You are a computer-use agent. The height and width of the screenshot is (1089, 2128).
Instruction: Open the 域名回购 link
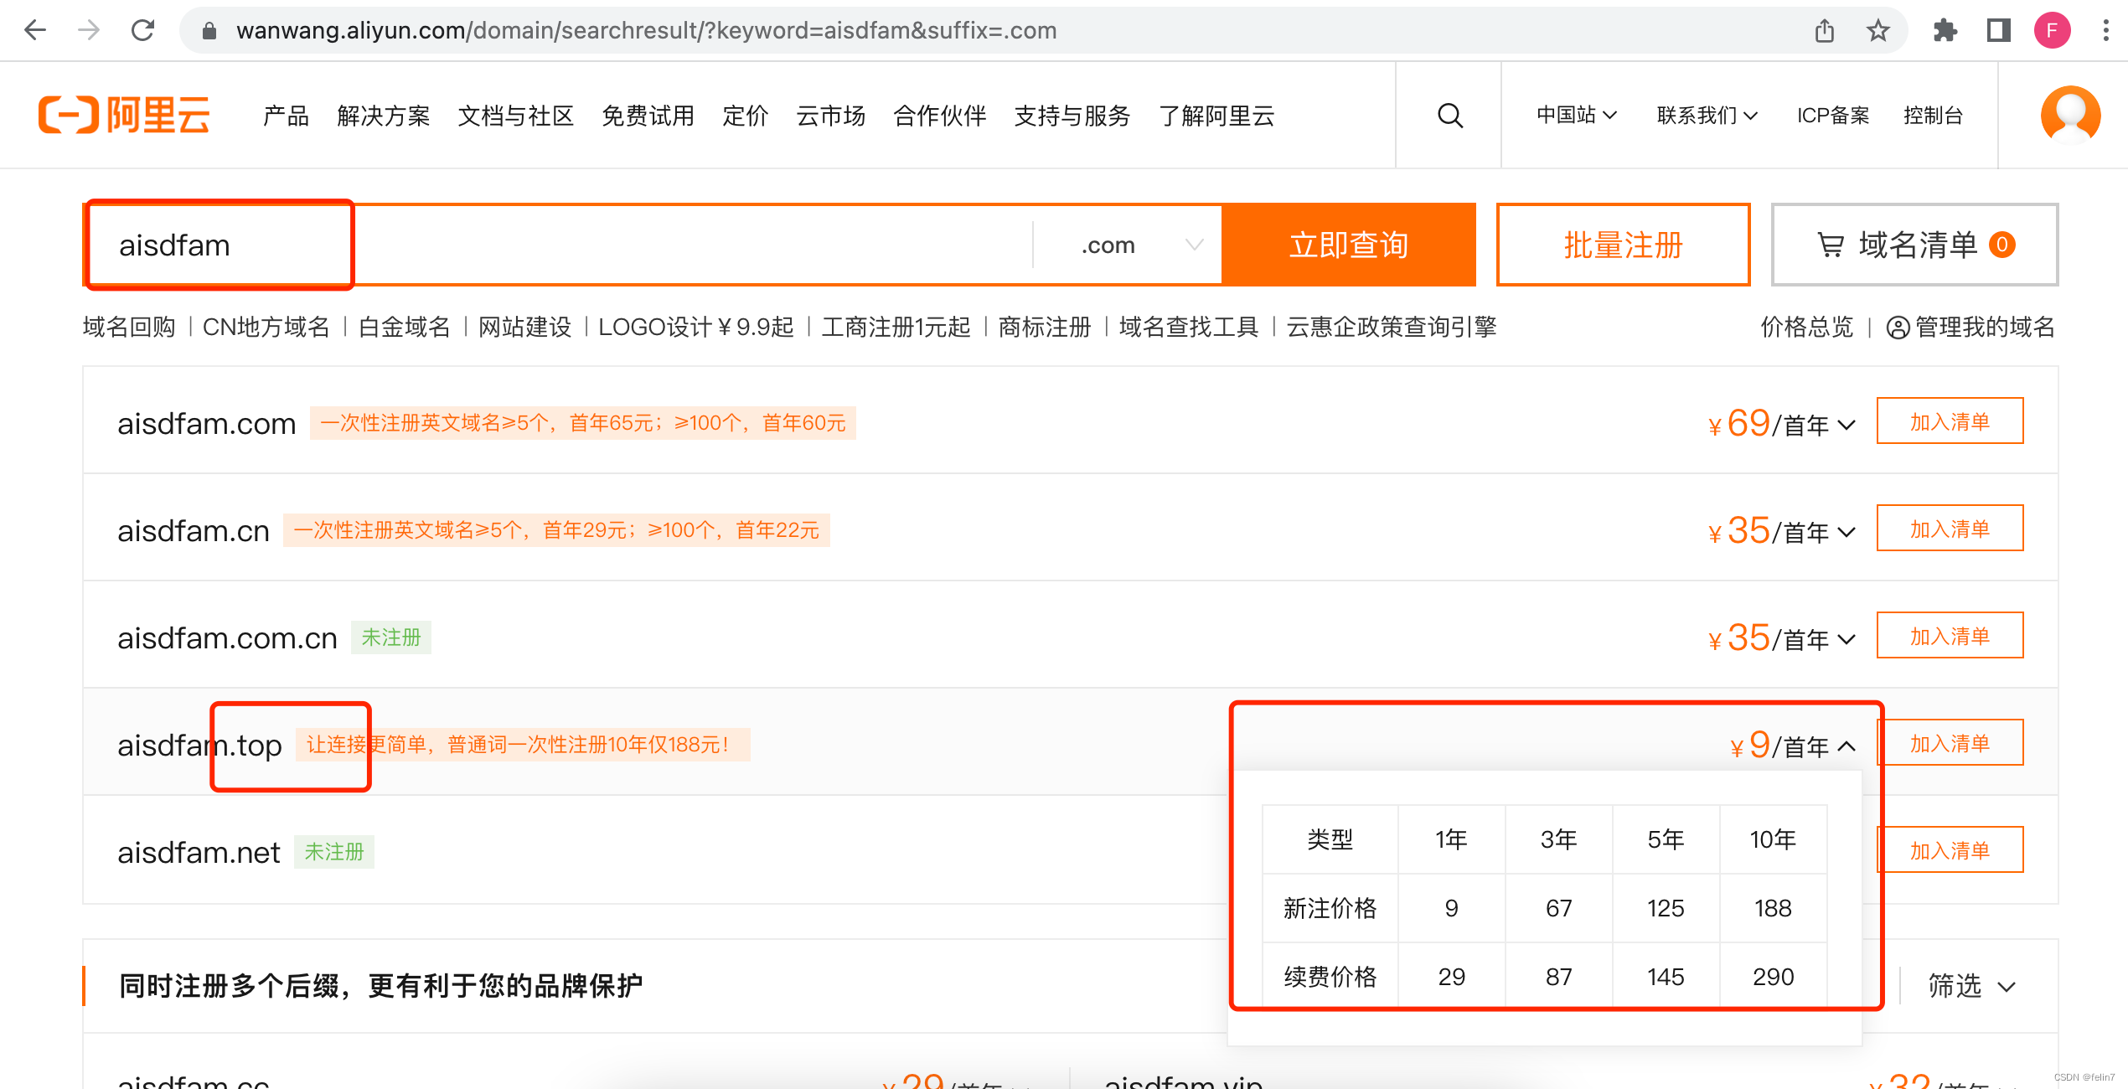pyautogui.click(x=129, y=327)
